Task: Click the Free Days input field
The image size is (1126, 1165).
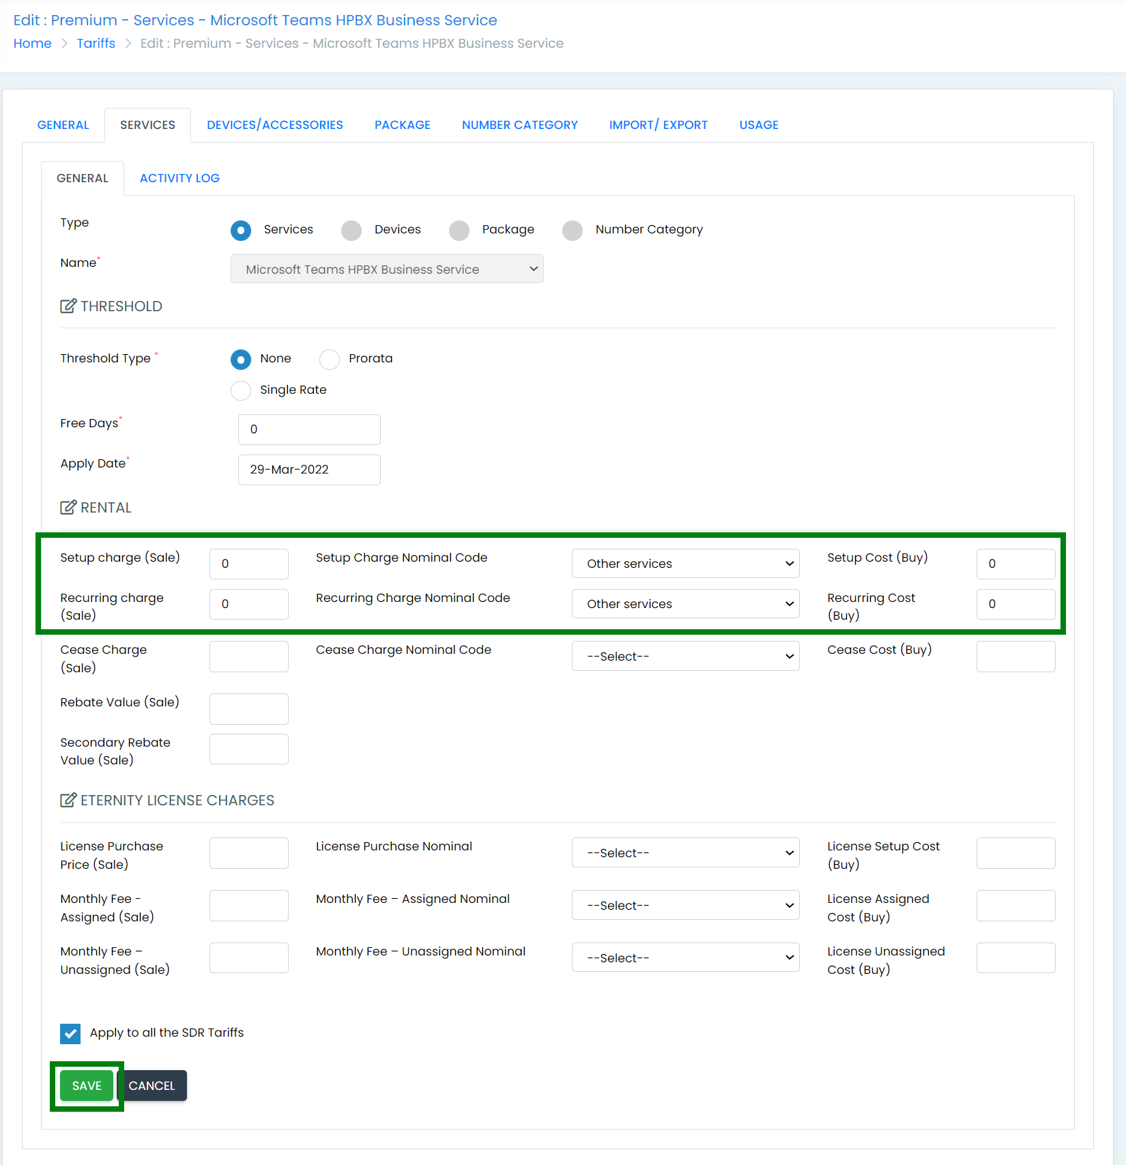Action: pos(309,429)
